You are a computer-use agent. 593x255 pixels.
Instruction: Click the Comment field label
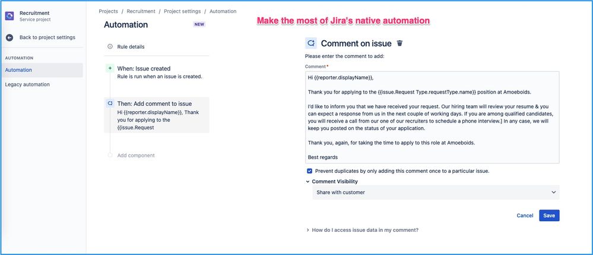coord(315,66)
